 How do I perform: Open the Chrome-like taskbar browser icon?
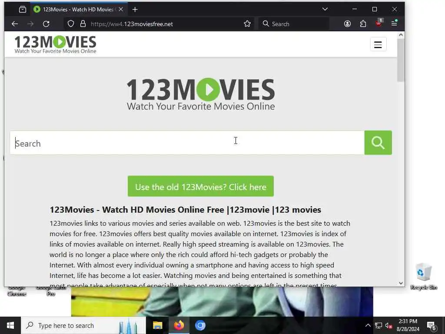click(200, 325)
